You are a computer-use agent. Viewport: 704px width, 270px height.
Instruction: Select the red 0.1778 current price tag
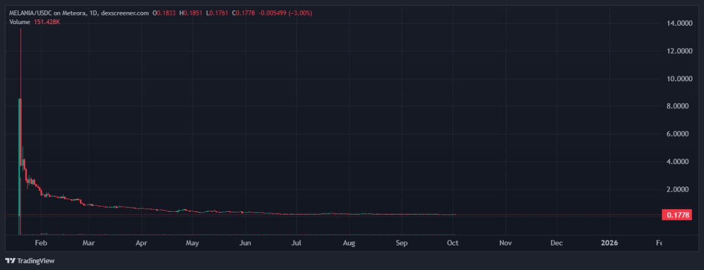pos(676,215)
